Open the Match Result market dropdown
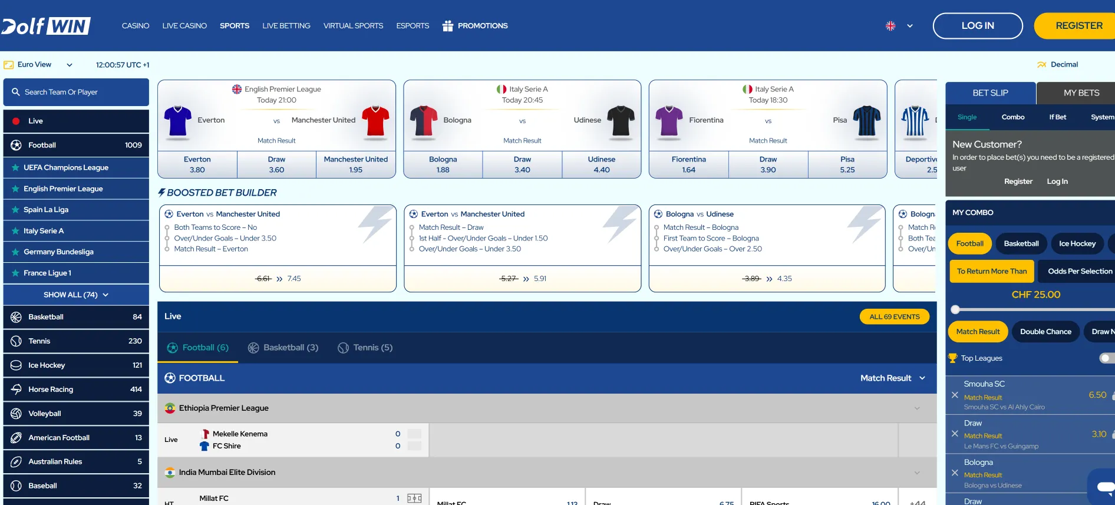Image resolution: width=1115 pixels, height=505 pixels. point(893,378)
